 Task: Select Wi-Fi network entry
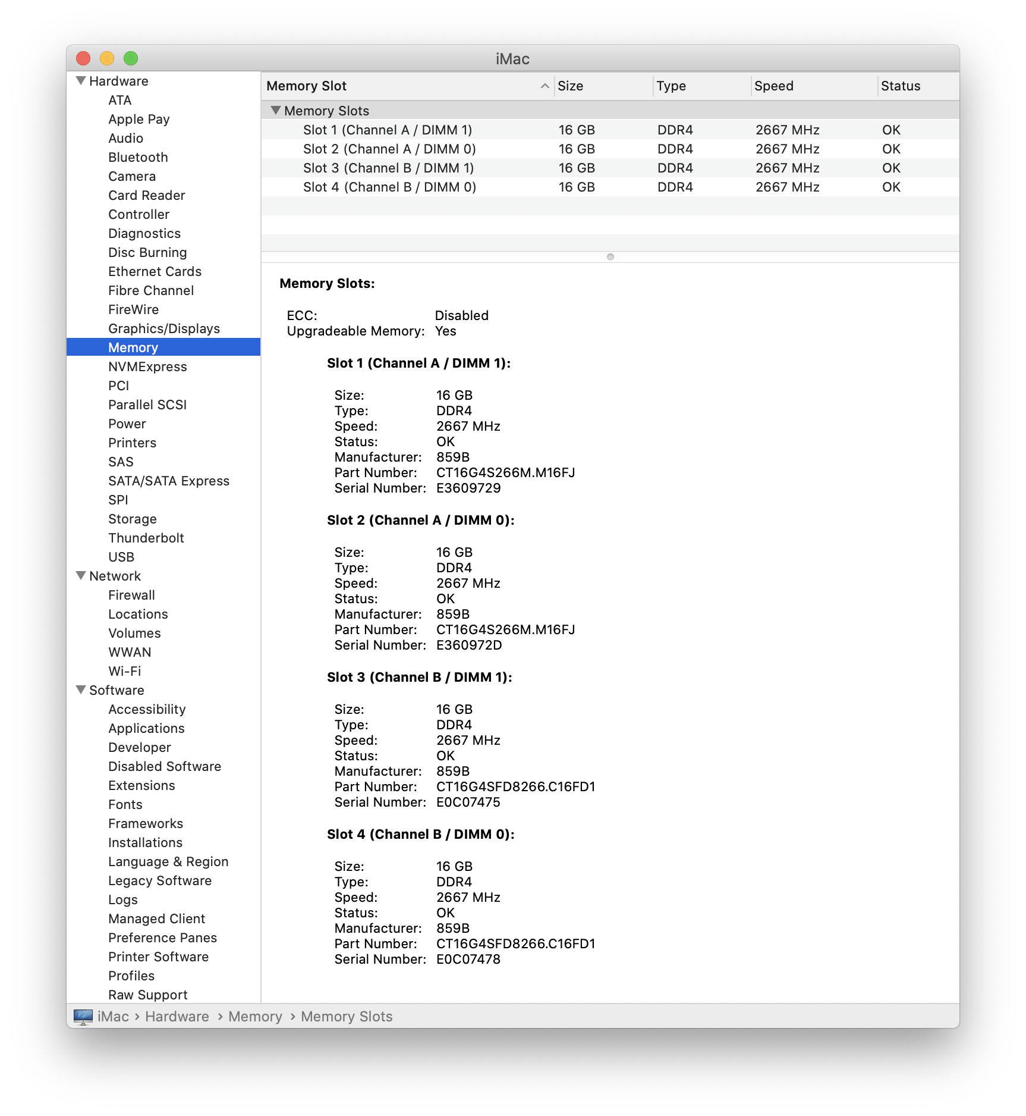(x=125, y=671)
